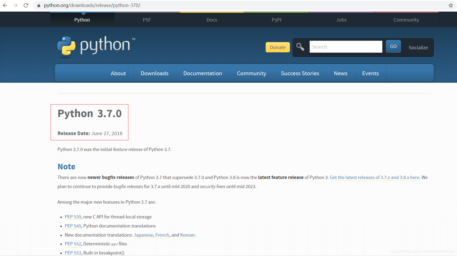This screenshot has width=457, height=256.
Task: Click the magnifying glass search icon
Action: (x=300, y=47)
